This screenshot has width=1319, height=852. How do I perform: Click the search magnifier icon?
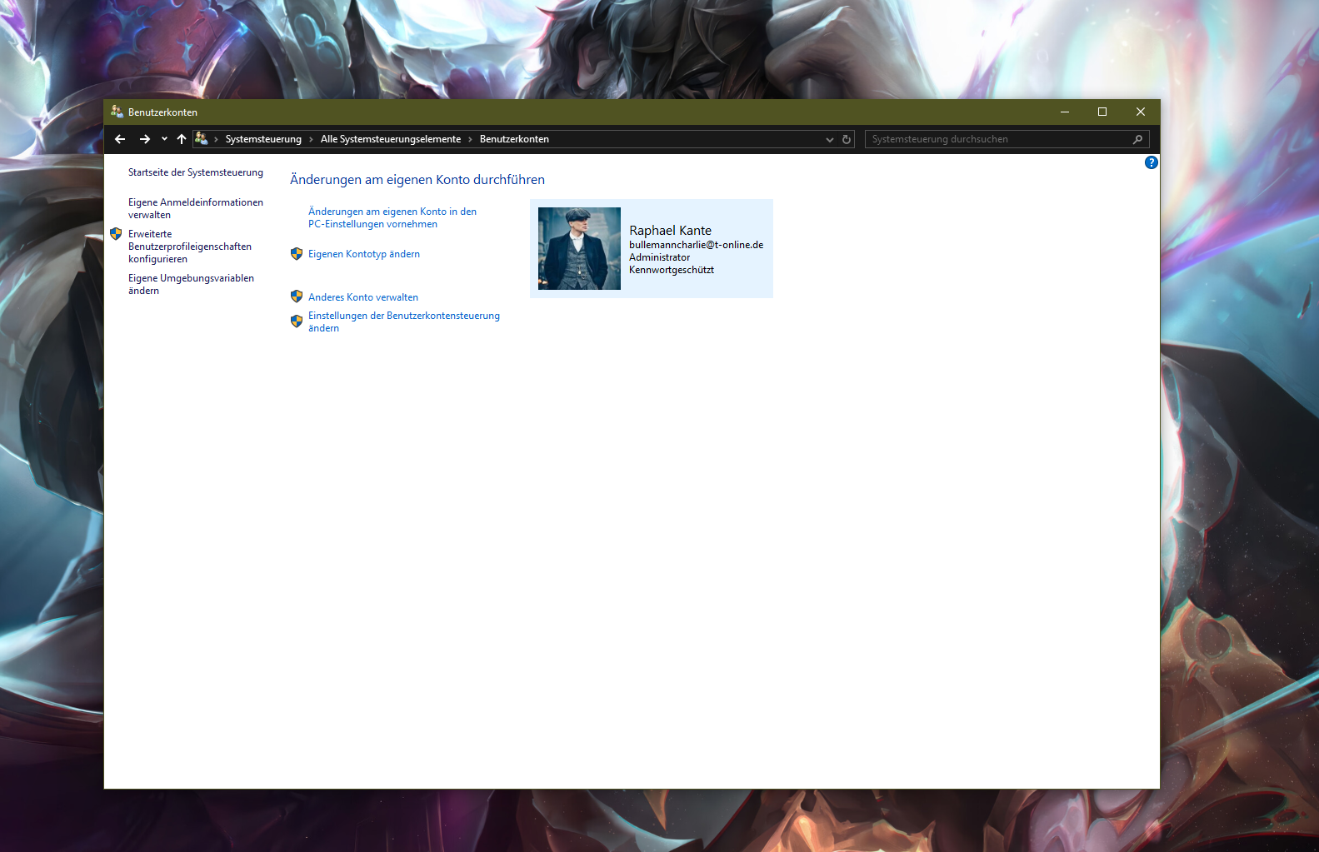tap(1138, 139)
